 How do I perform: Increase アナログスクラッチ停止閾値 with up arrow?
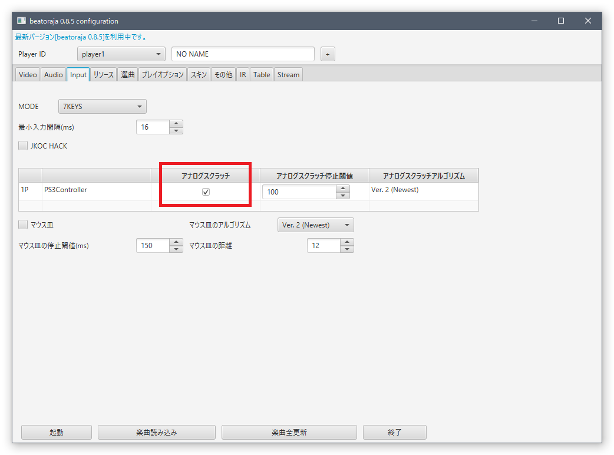(343, 189)
